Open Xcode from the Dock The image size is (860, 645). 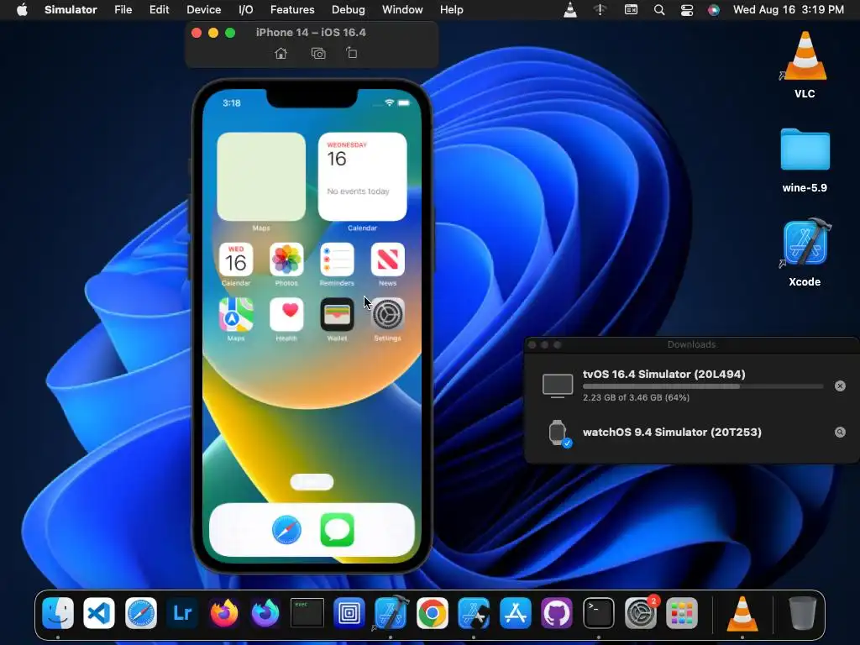coord(391,612)
